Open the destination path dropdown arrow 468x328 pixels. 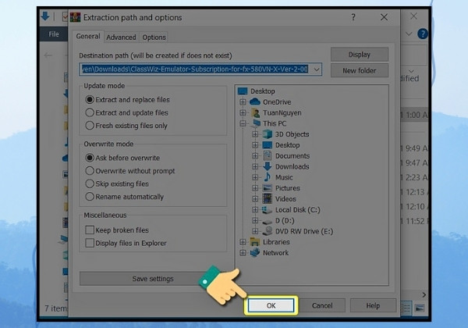[317, 70]
